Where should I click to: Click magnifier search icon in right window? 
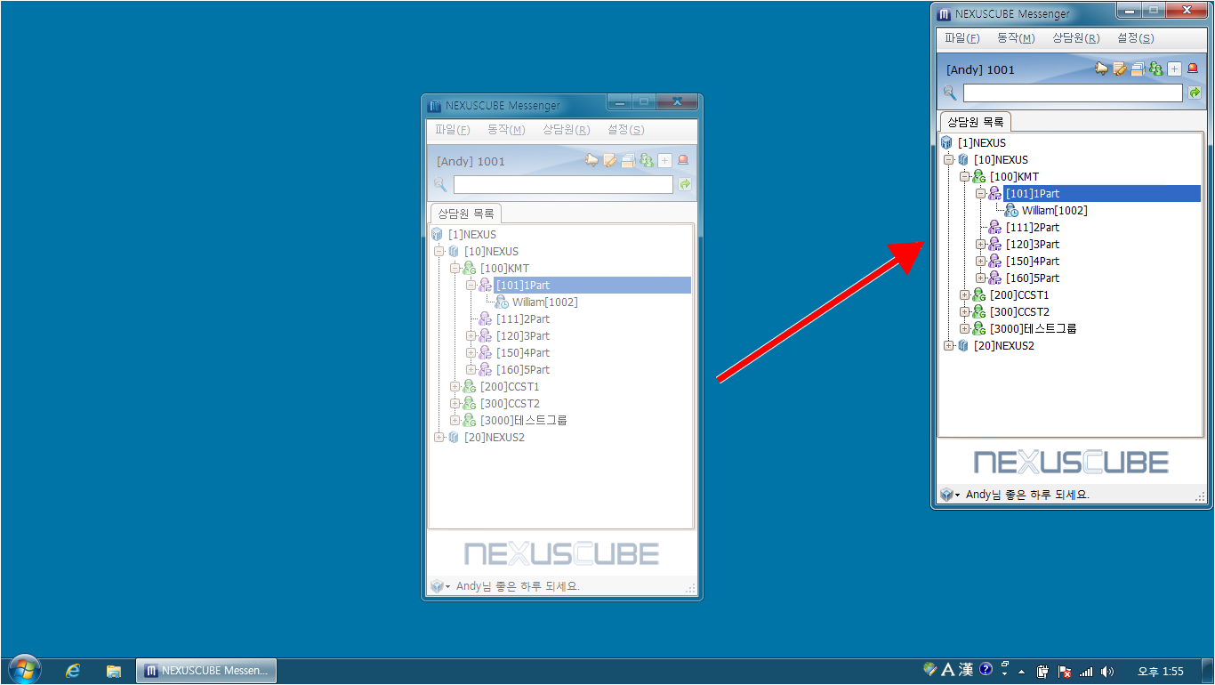click(950, 93)
